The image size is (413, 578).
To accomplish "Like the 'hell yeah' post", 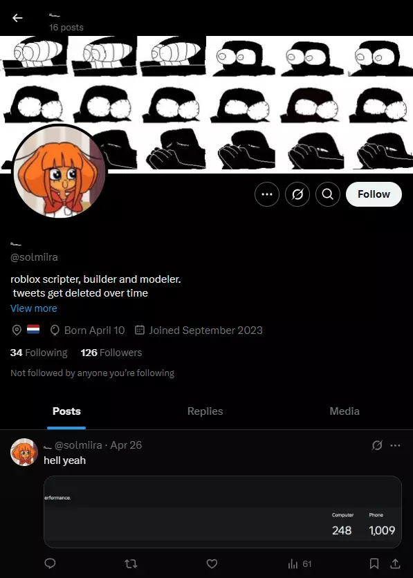I will tap(212, 563).
